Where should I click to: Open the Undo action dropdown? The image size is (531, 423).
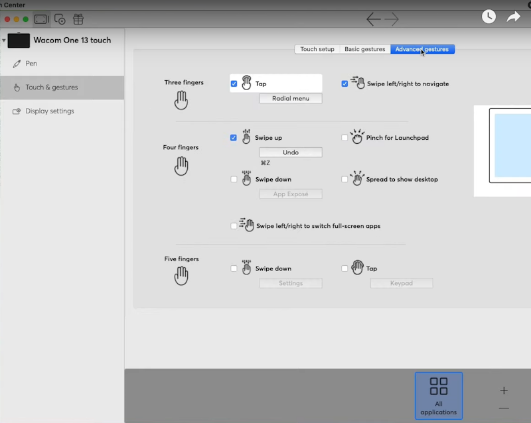click(x=291, y=152)
